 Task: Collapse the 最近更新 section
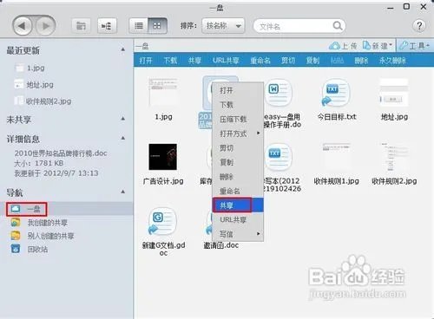click(x=123, y=49)
